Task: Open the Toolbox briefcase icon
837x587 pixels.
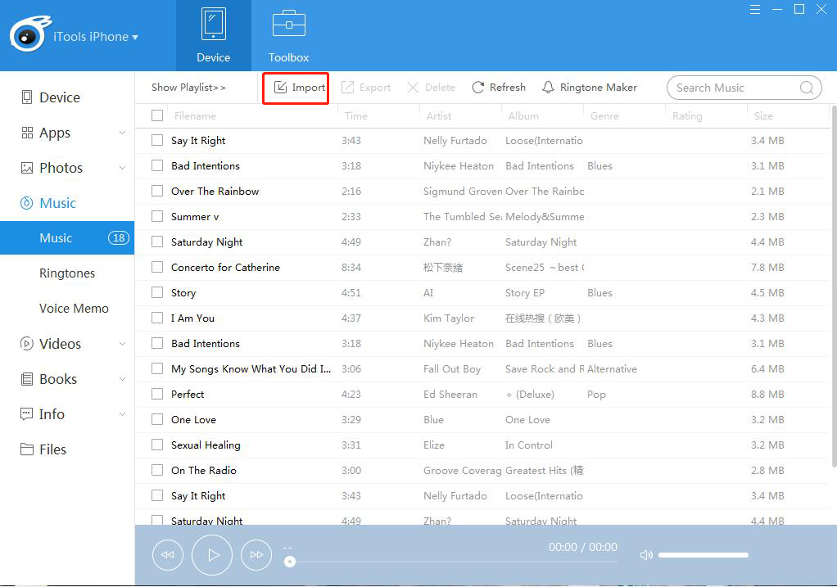Action: pyautogui.click(x=289, y=24)
